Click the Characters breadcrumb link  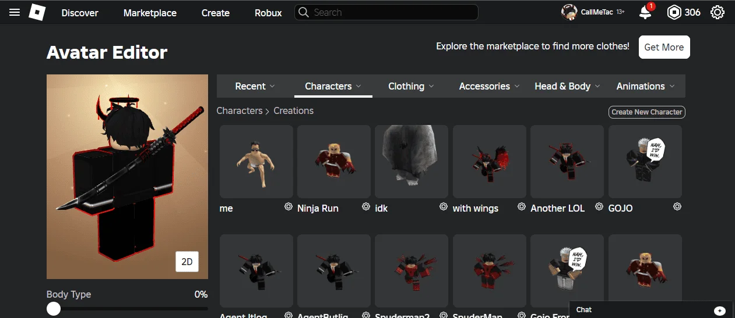[x=240, y=110]
